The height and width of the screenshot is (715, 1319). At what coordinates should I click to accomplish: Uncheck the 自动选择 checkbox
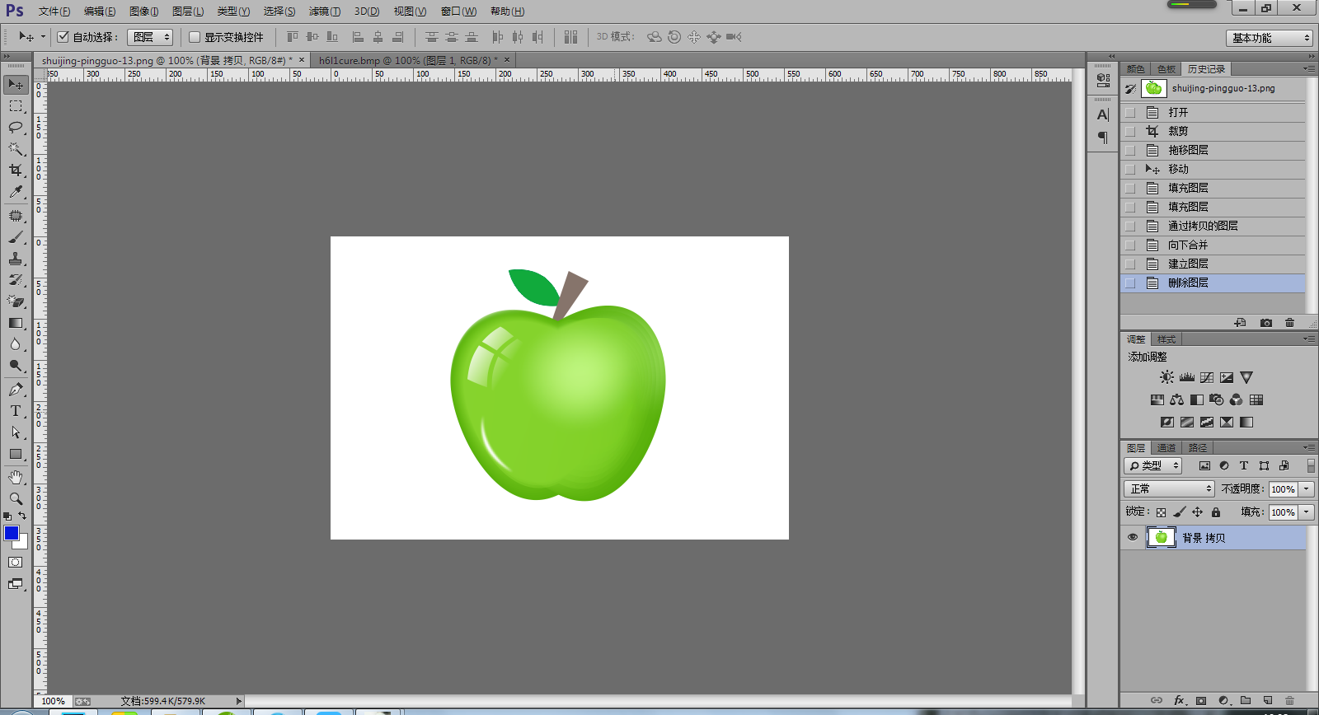63,37
